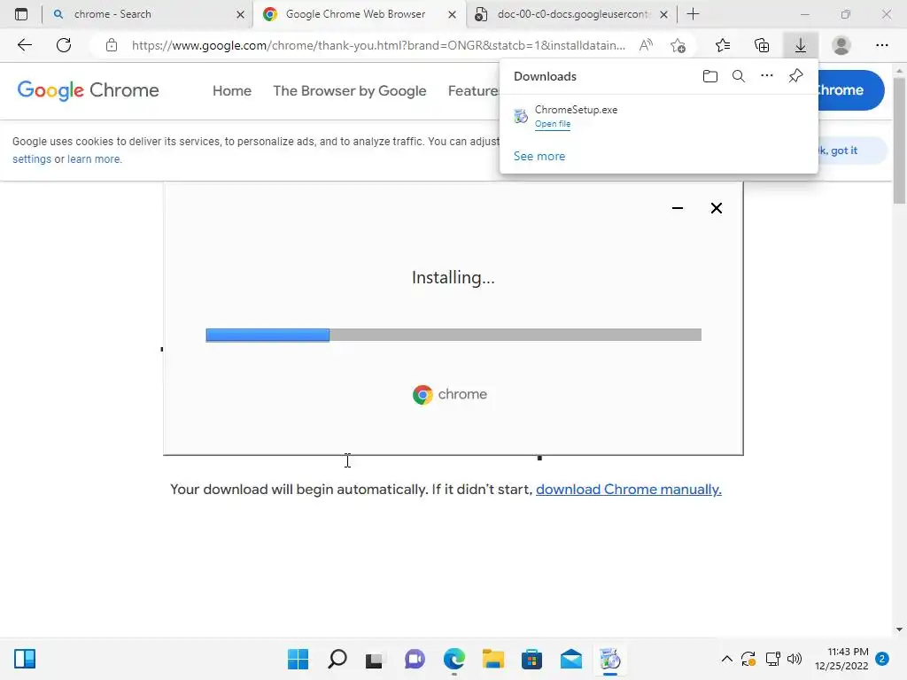
Task: Click the browser Back arrow
Action: 24,45
